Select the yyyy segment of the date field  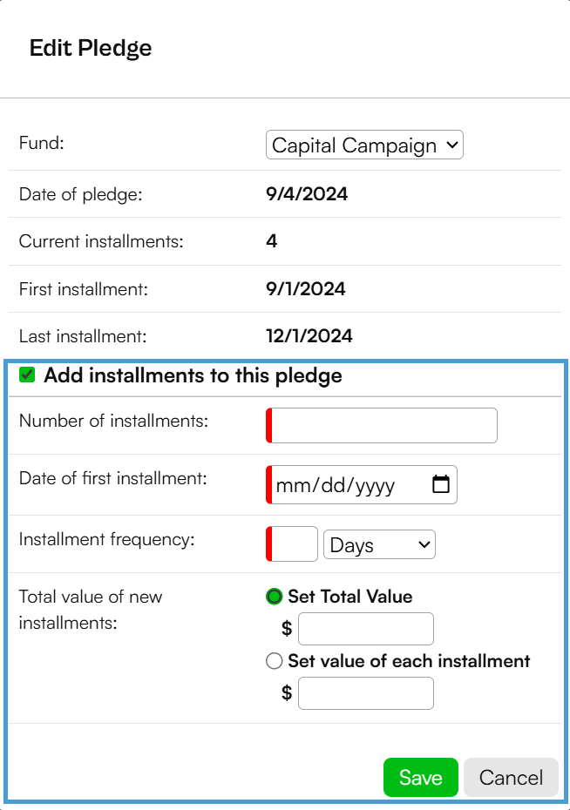coord(375,486)
